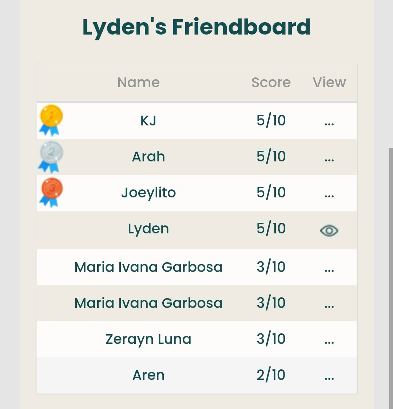Select the name Joeylito

pos(148,193)
